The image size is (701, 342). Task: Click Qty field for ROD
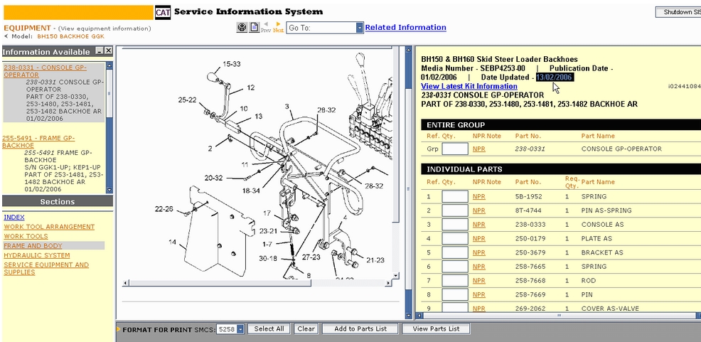pos(455,281)
